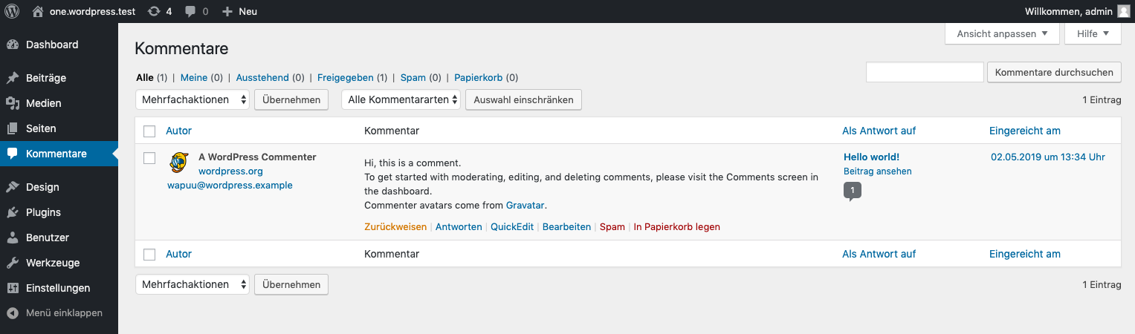The height and width of the screenshot is (334, 1135).
Task: Click the Design paintbrush icon
Action: coord(13,187)
